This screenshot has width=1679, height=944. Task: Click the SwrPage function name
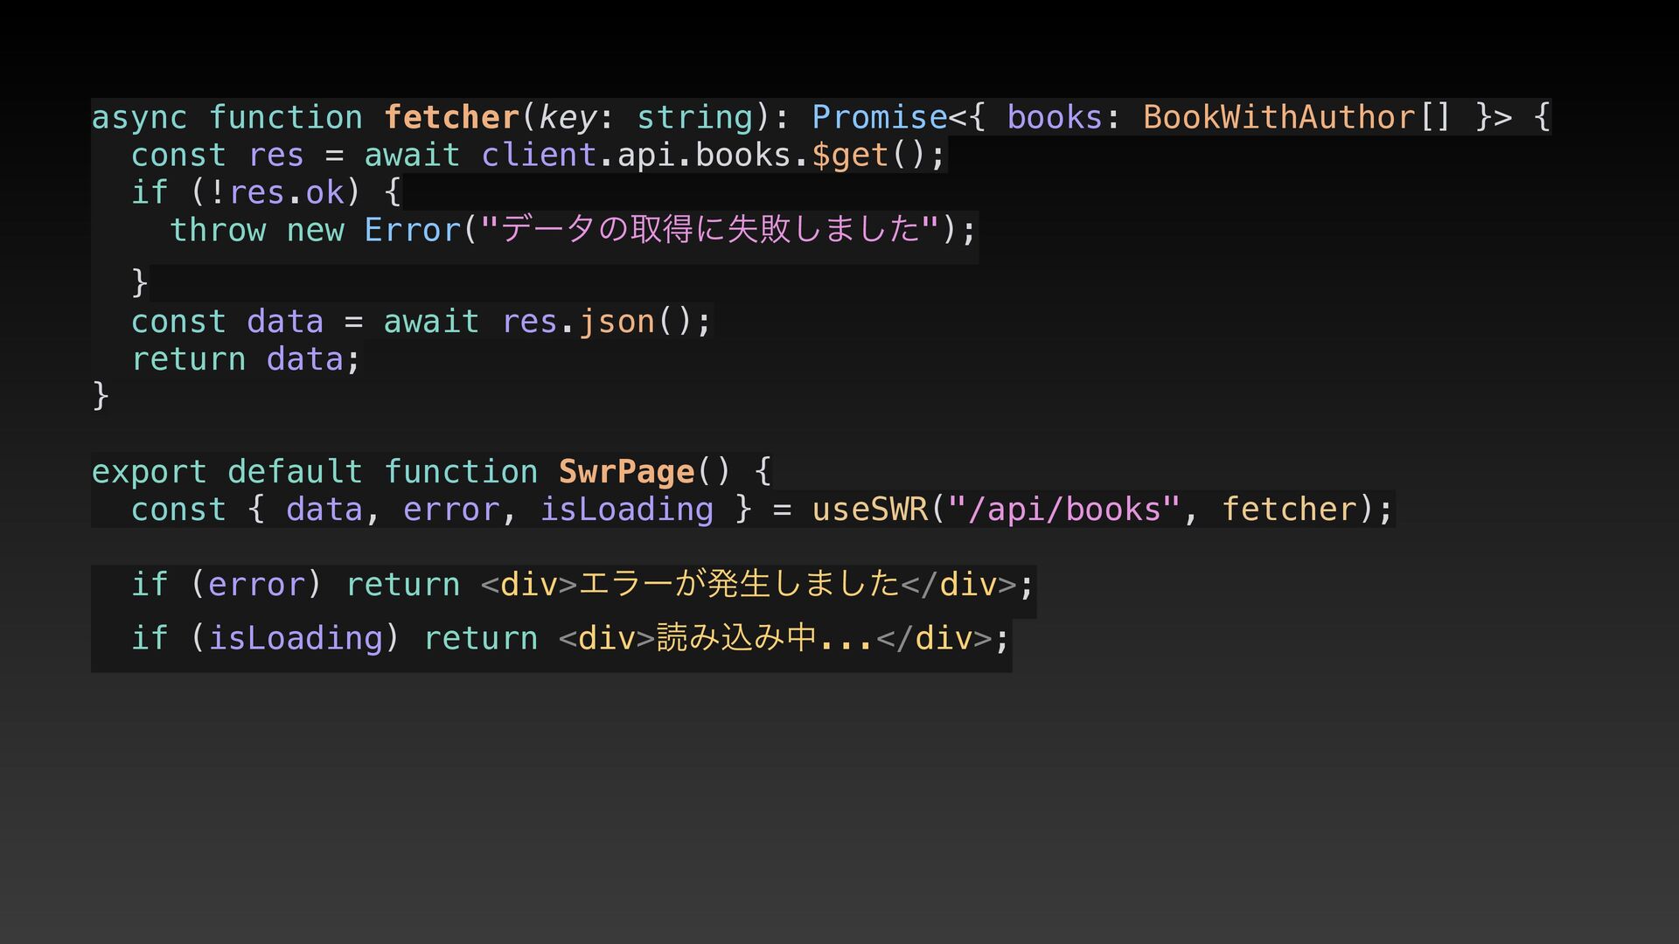[626, 472]
